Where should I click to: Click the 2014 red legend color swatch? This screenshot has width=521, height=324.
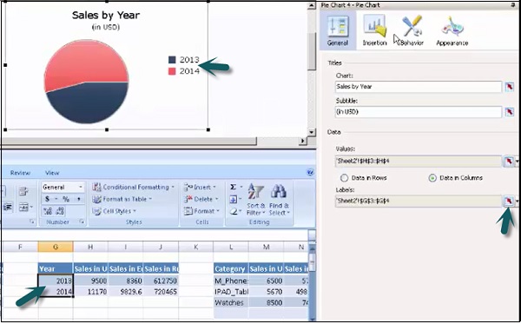coord(172,71)
